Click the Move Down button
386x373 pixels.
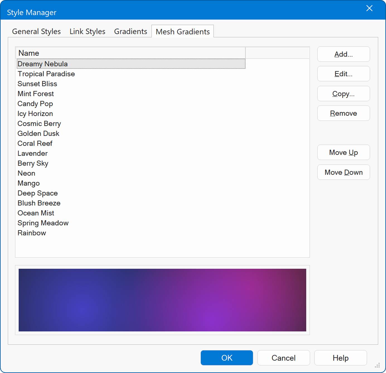pos(343,172)
